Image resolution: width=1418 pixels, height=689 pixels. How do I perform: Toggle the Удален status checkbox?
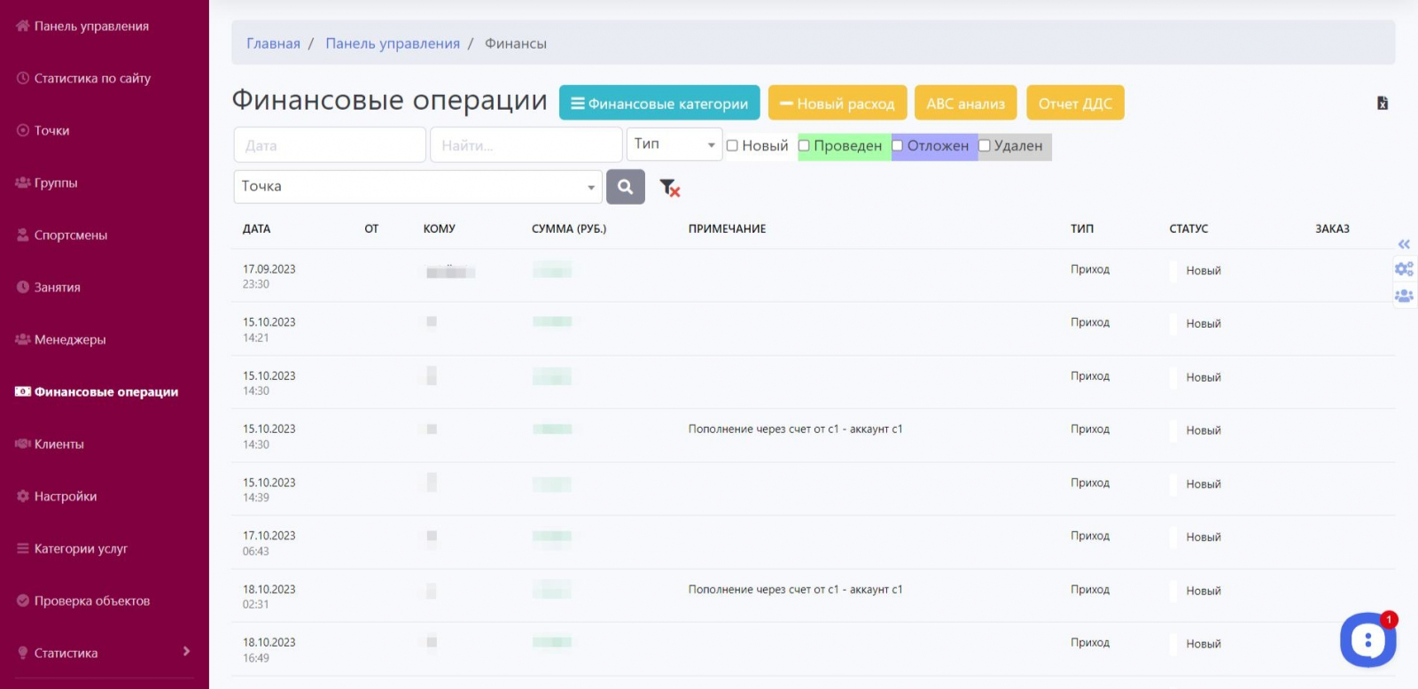(984, 146)
